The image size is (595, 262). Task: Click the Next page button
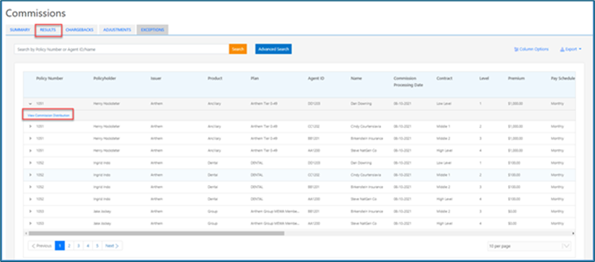[x=111, y=246]
